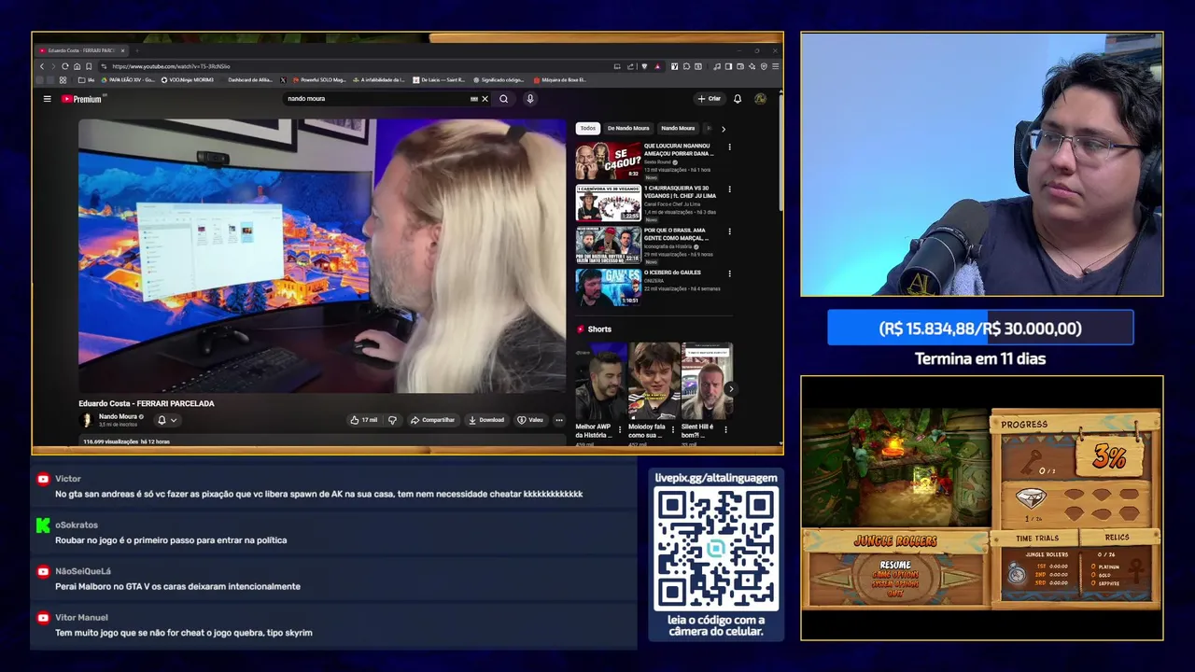This screenshot has width=1195, height=672.
Task: Open the 'Powerful SOLO Mag...' bookmark
Action: pos(319,80)
